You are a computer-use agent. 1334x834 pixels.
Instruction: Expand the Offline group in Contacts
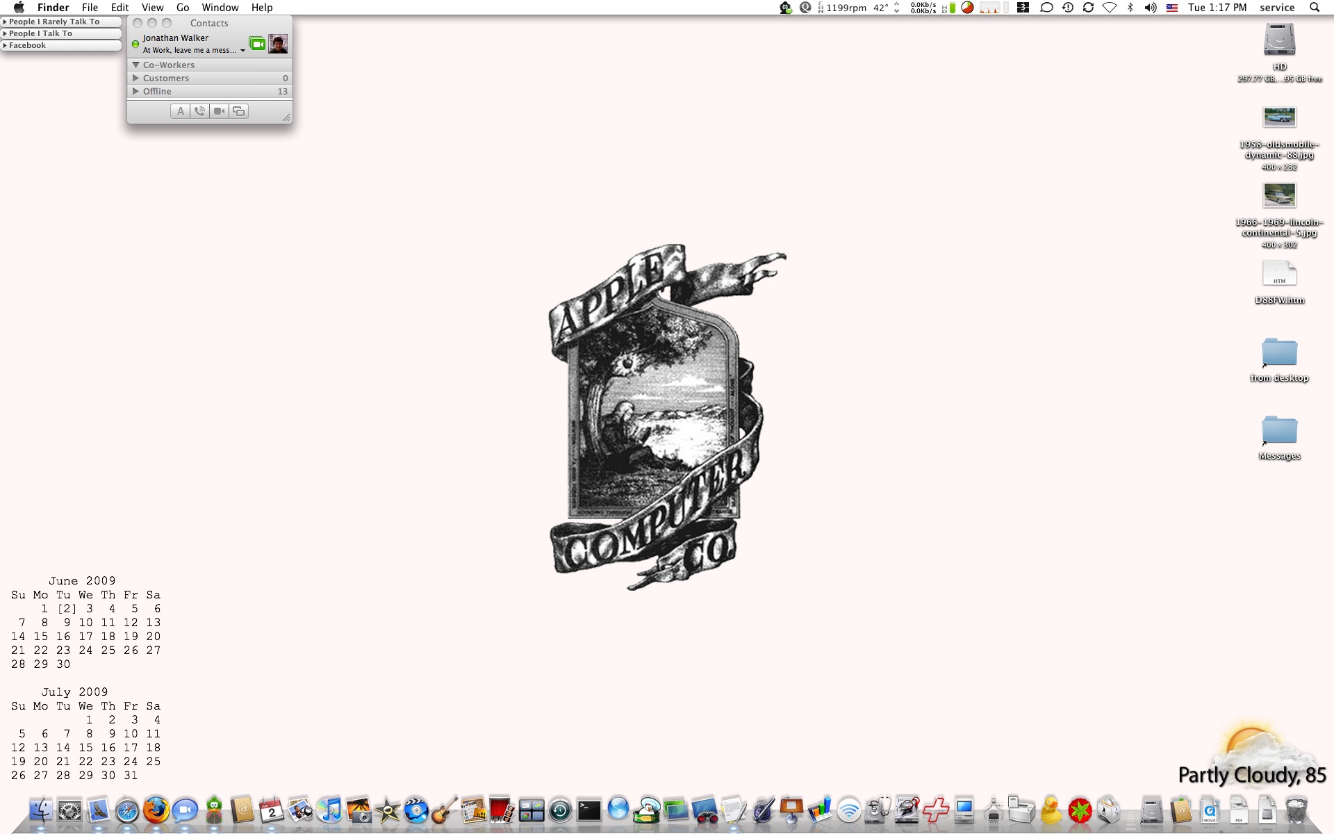pos(136,91)
